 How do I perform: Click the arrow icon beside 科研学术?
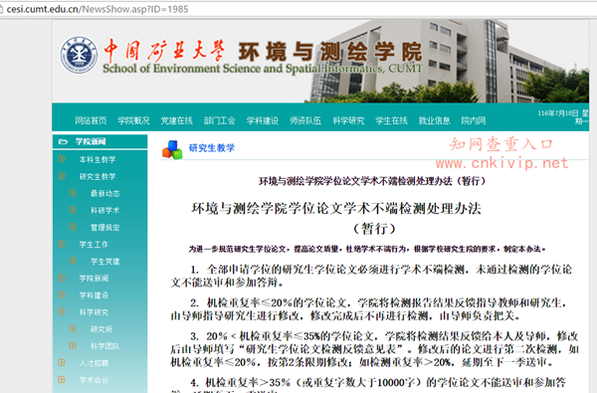point(73,210)
